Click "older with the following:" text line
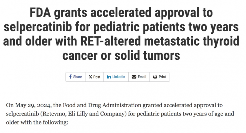 click(37, 122)
